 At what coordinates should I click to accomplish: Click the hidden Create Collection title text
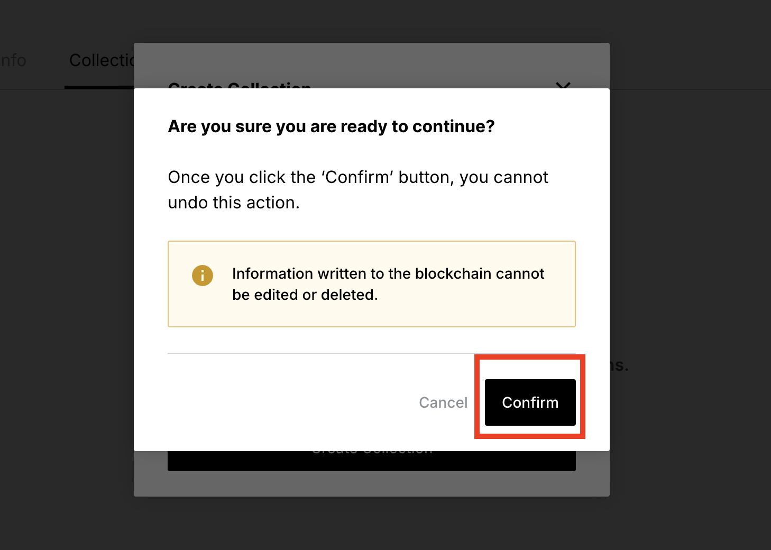[240, 85]
